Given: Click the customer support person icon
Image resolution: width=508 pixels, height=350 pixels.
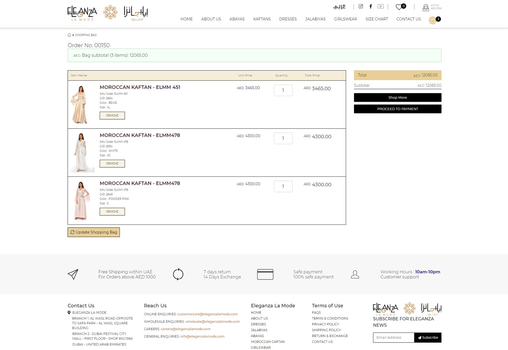Looking at the screenshot, I should (x=355, y=274).
